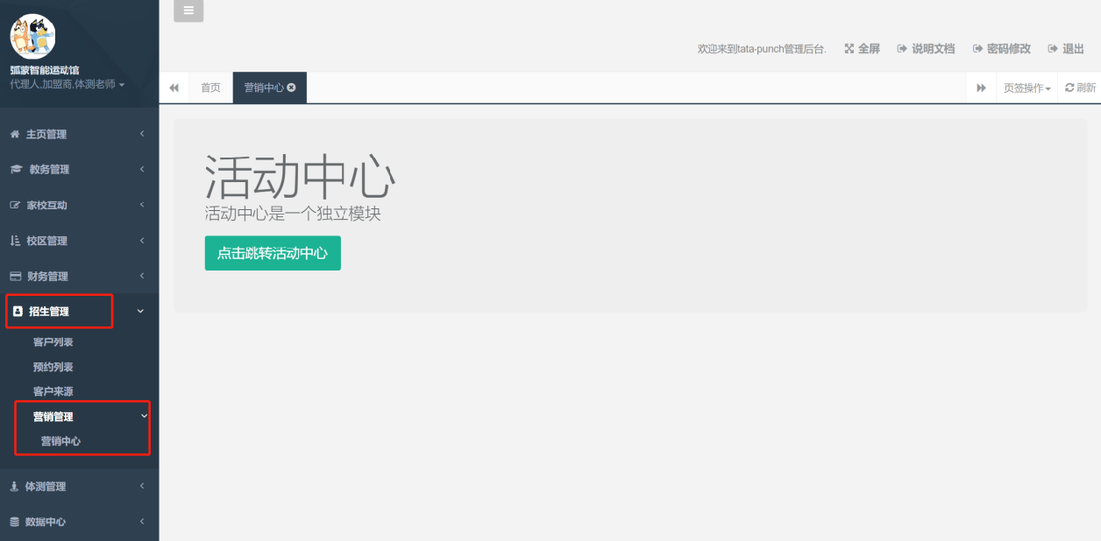Click 点击跳转活动中心 button
The image size is (1101, 541).
[273, 253]
